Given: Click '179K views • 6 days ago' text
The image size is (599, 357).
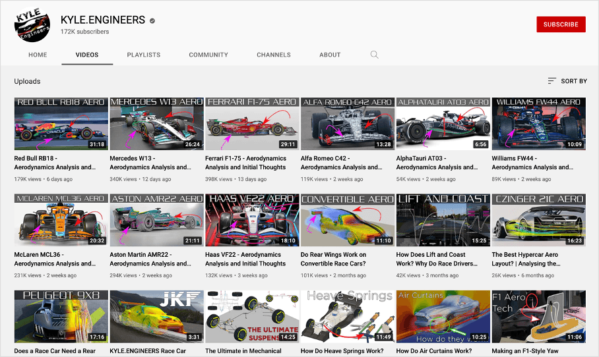Looking at the screenshot, I should pos(43,179).
